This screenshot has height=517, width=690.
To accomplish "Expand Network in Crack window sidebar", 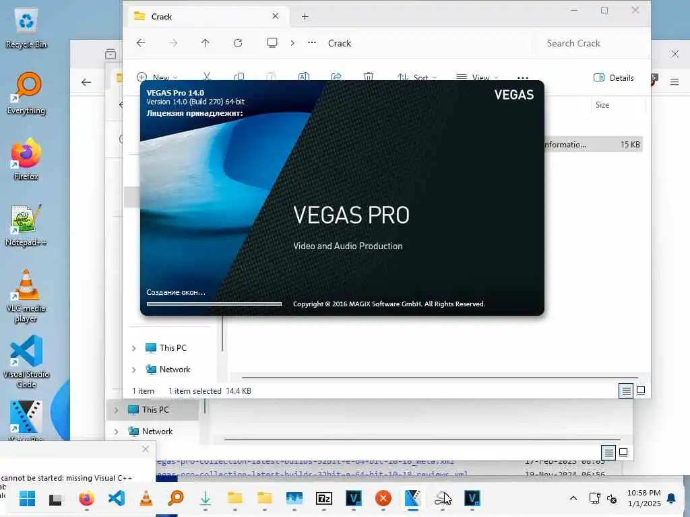I will pos(134,370).
